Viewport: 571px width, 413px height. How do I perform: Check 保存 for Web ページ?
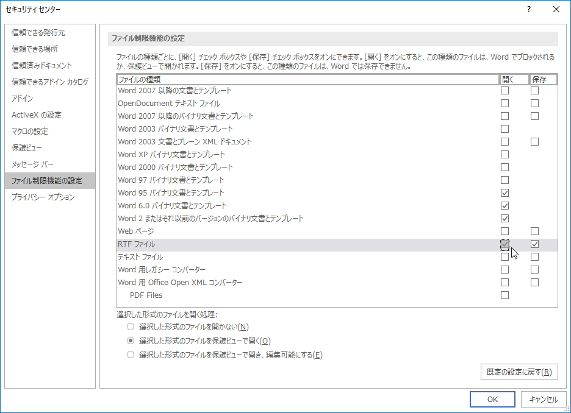[535, 231]
